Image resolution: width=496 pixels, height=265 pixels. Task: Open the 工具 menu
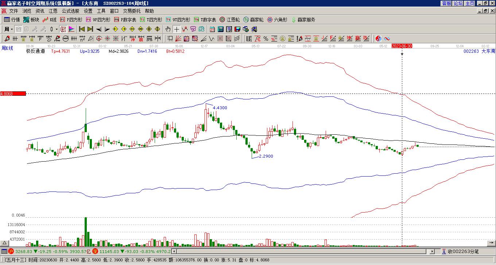(x=101, y=11)
